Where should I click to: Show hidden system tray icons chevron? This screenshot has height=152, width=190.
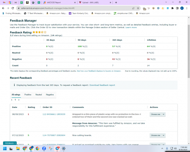click(162, 148)
